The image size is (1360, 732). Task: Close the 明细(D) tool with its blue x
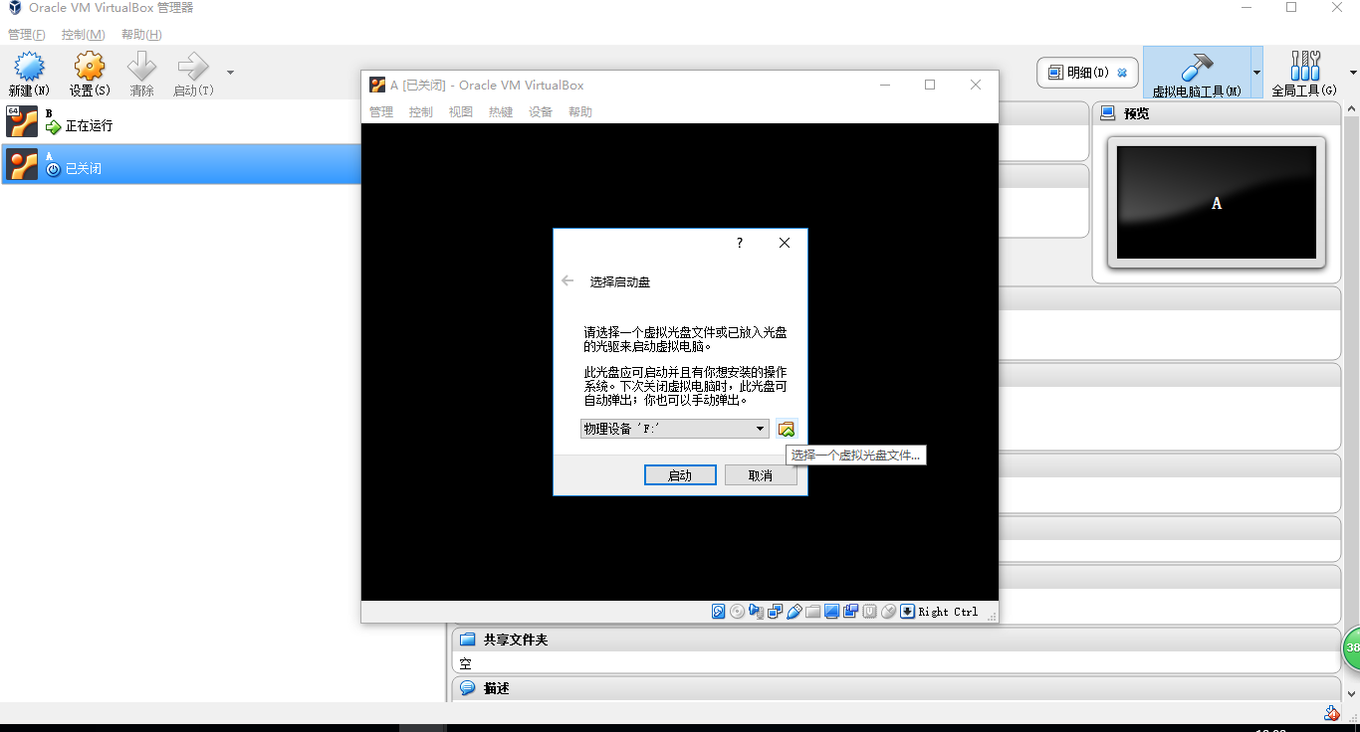click(x=1122, y=73)
